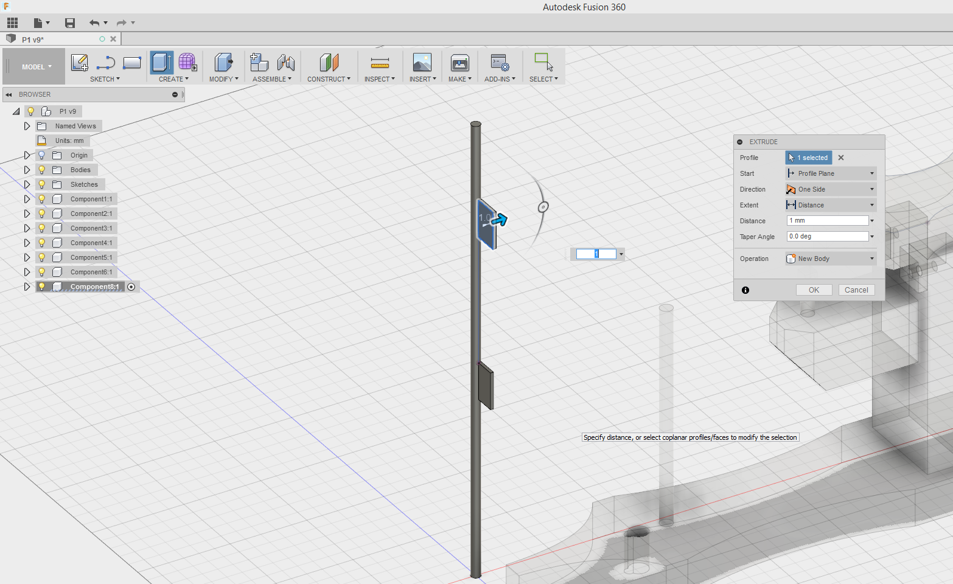
Task: Select the New Component assemble icon
Action: 259,63
